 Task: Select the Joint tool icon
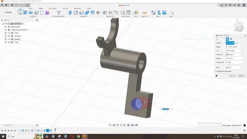110,13
